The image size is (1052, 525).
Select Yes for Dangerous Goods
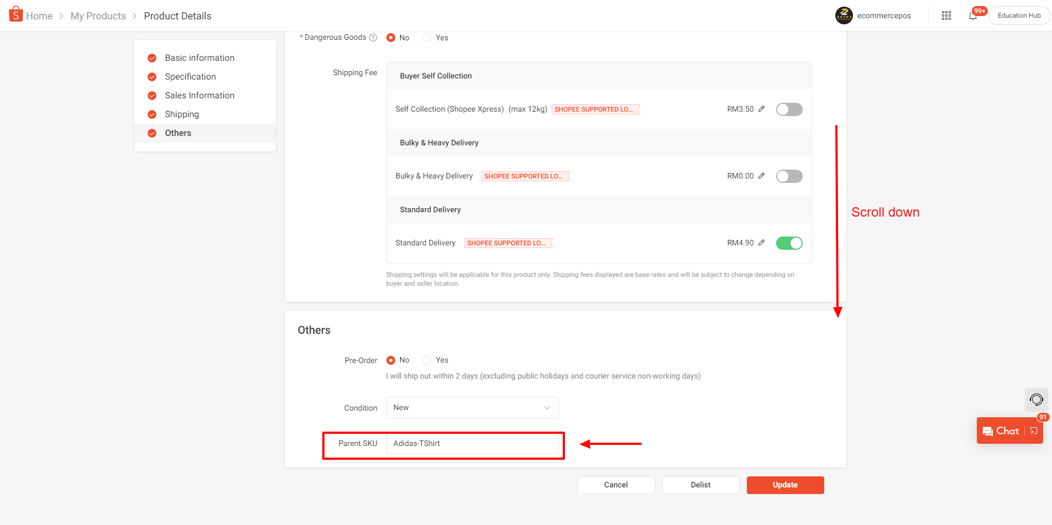427,38
